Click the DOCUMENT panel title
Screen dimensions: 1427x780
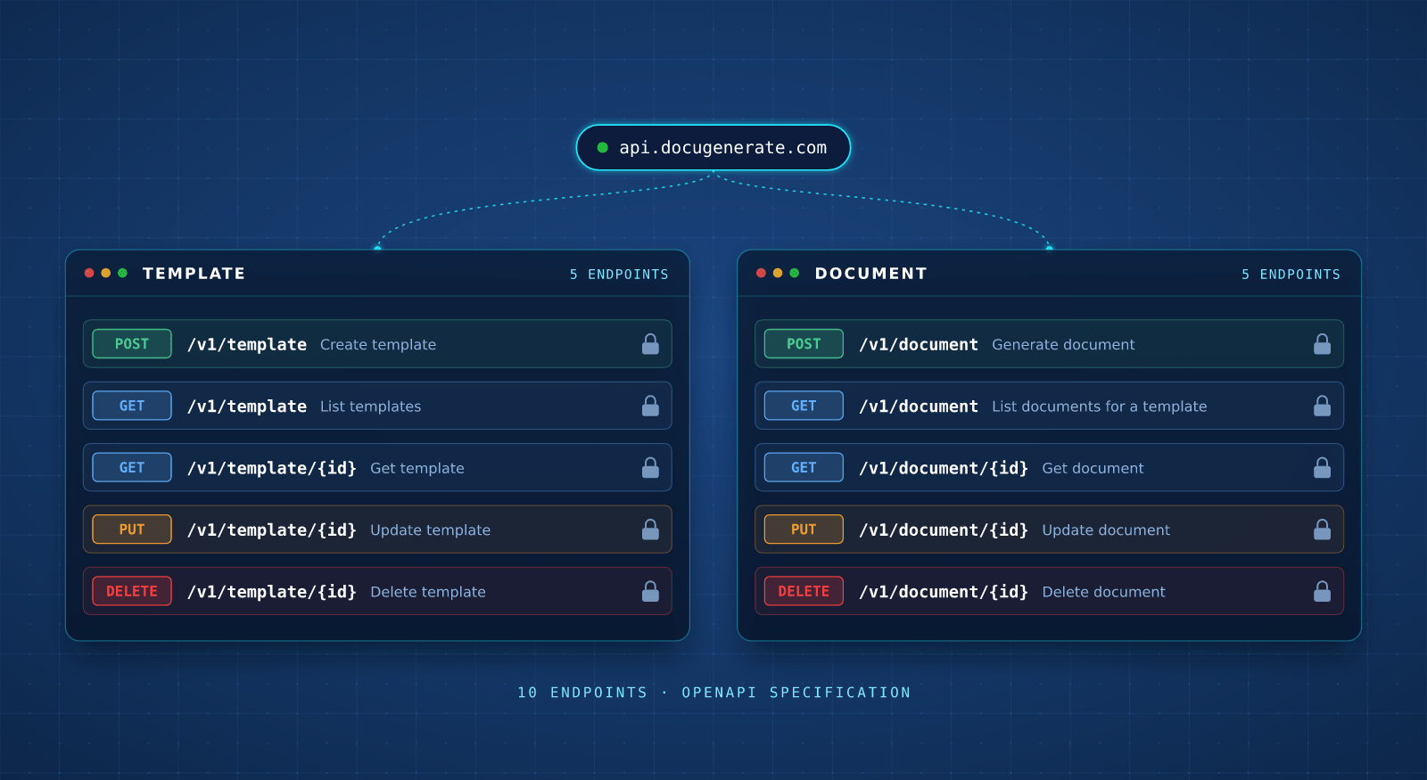871,274
